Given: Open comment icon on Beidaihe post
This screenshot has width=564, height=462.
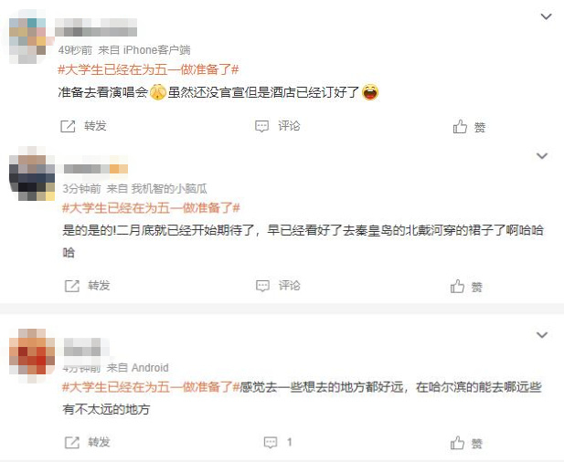Looking at the screenshot, I should pos(262,286).
